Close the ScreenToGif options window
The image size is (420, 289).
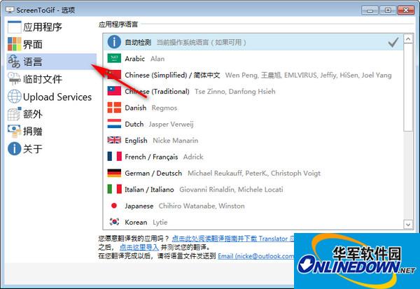click(406, 10)
